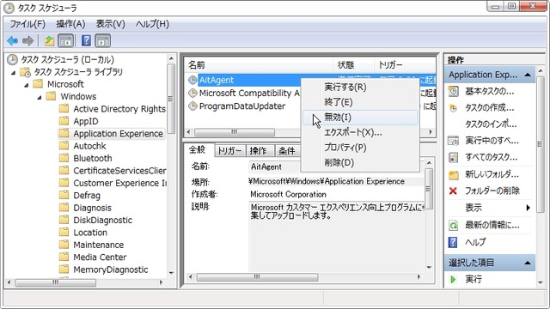The height and width of the screenshot is (309, 550).
Task: Click the red X フォルダーの削除 icon
Action: click(x=453, y=191)
